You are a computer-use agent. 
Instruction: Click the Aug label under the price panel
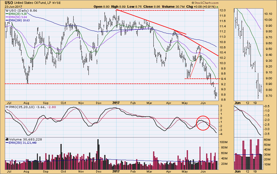point(26,103)
